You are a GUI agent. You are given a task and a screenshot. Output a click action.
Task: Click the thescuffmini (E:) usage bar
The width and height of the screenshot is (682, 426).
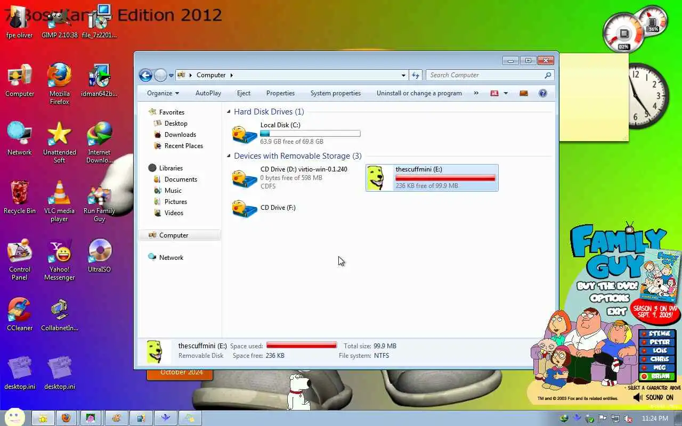445,178
